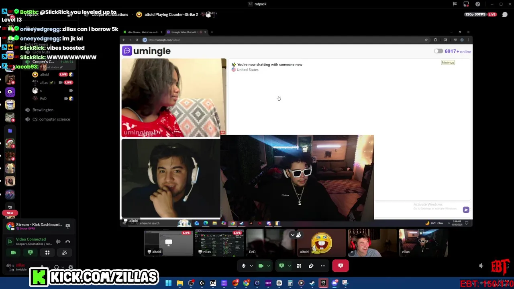514x289 pixels.
Task: Select zillas's live stream thumbnail
Action: point(219,242)
